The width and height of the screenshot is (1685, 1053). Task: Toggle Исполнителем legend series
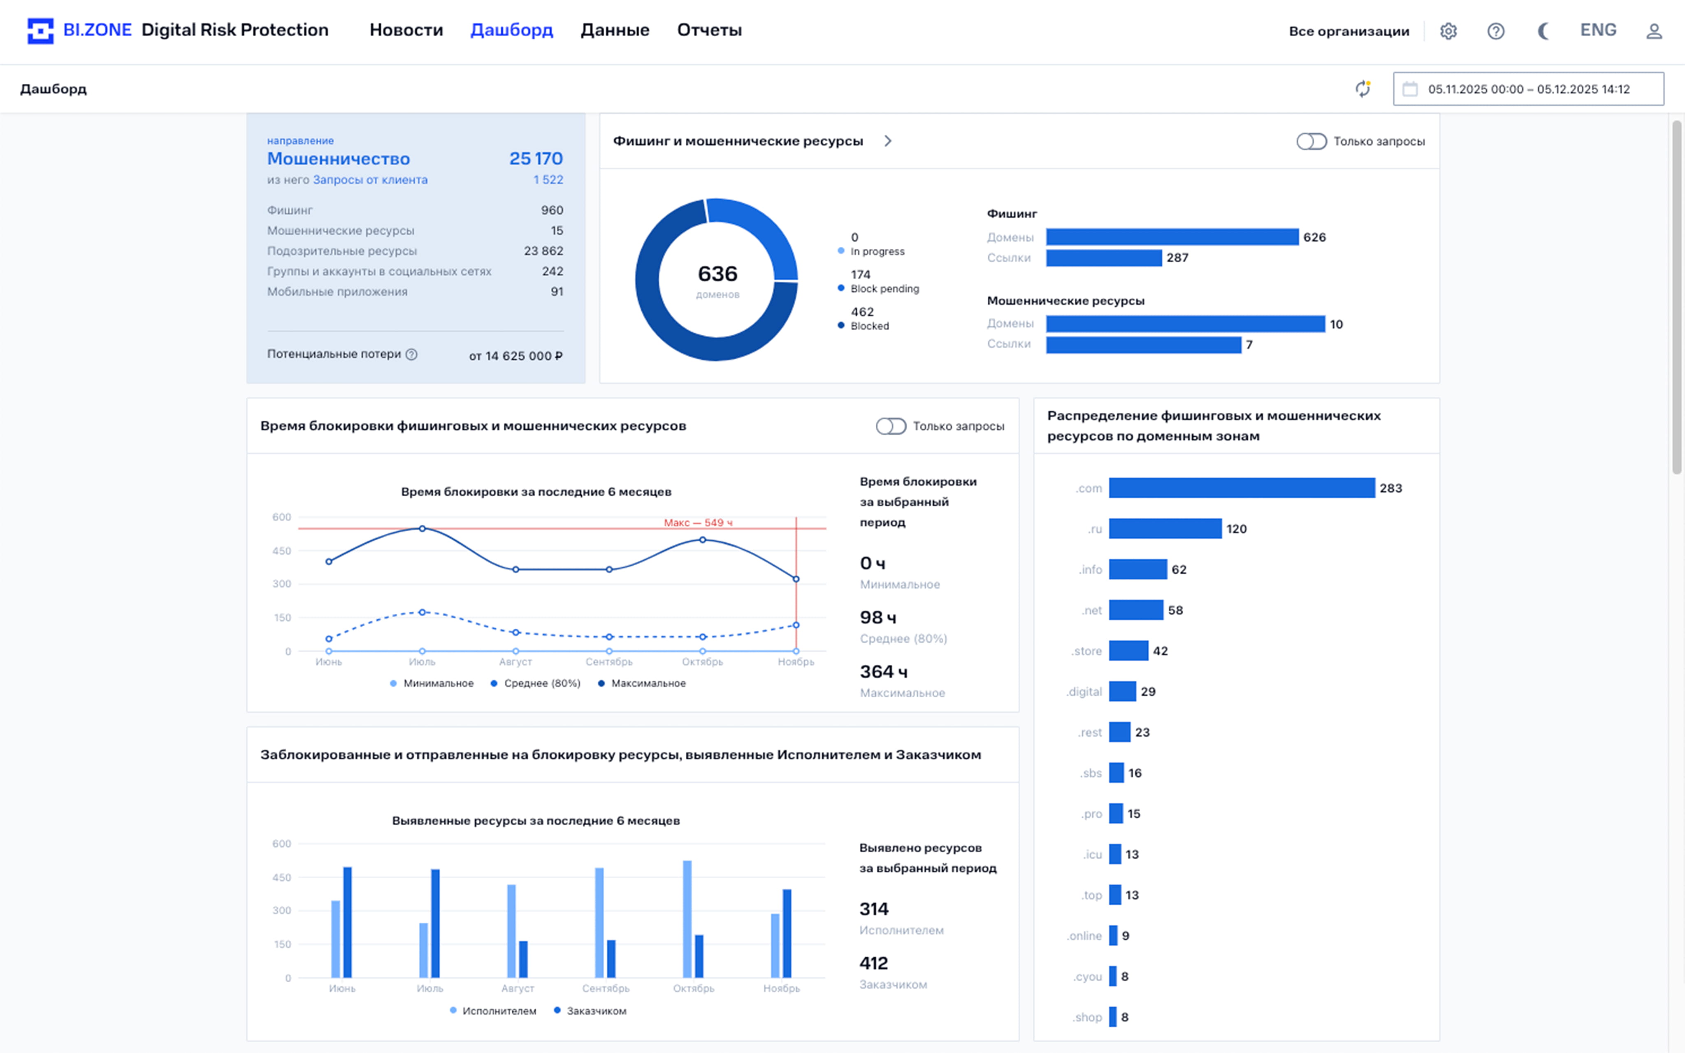(x=493, y=1011)
